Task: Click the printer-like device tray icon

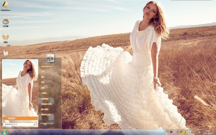Action: (x=178, y=132)
